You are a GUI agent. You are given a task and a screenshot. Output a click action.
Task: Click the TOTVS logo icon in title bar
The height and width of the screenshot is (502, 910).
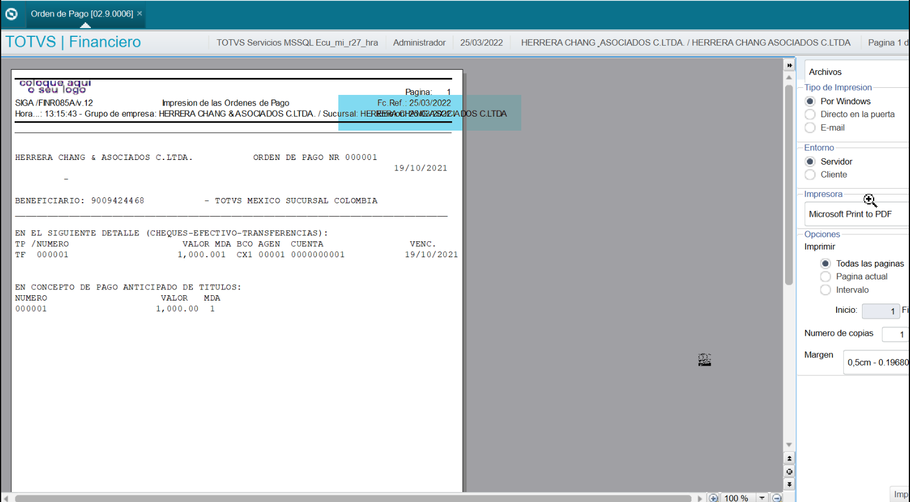11,13
